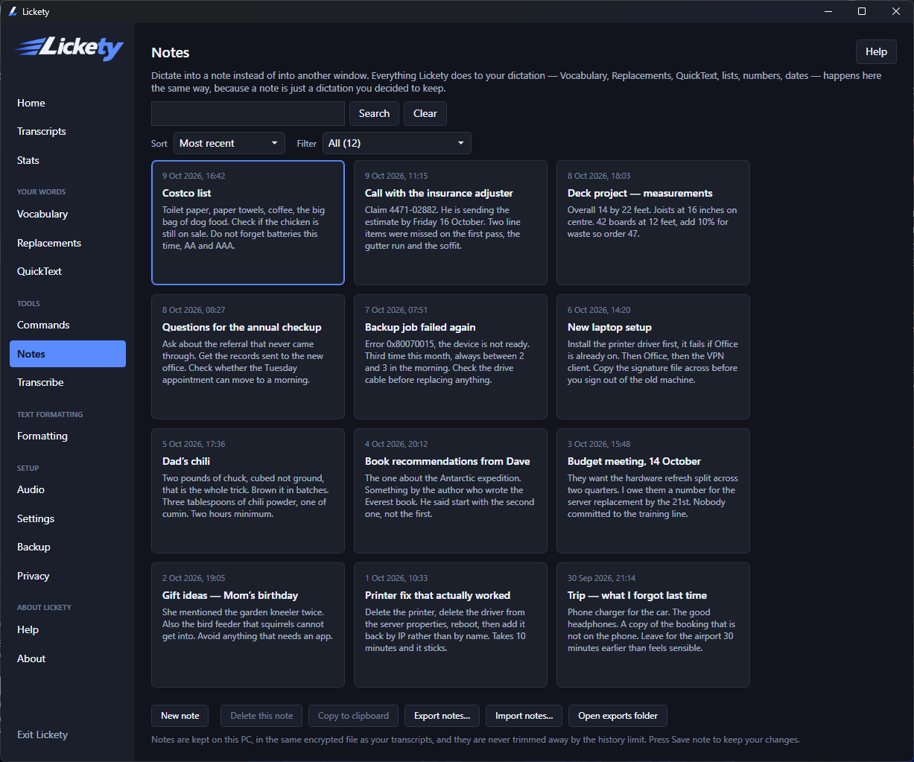The image size is (914, 762).
Task: Open the Stats section
Action: (x=68, y=160)
